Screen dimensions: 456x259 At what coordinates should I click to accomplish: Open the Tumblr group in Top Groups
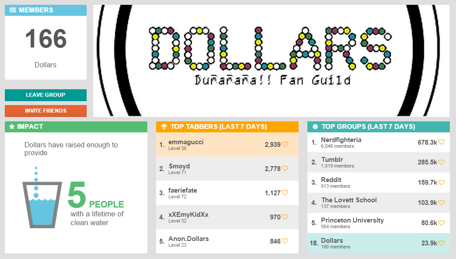pyautogui.click(x=378, y=163)
